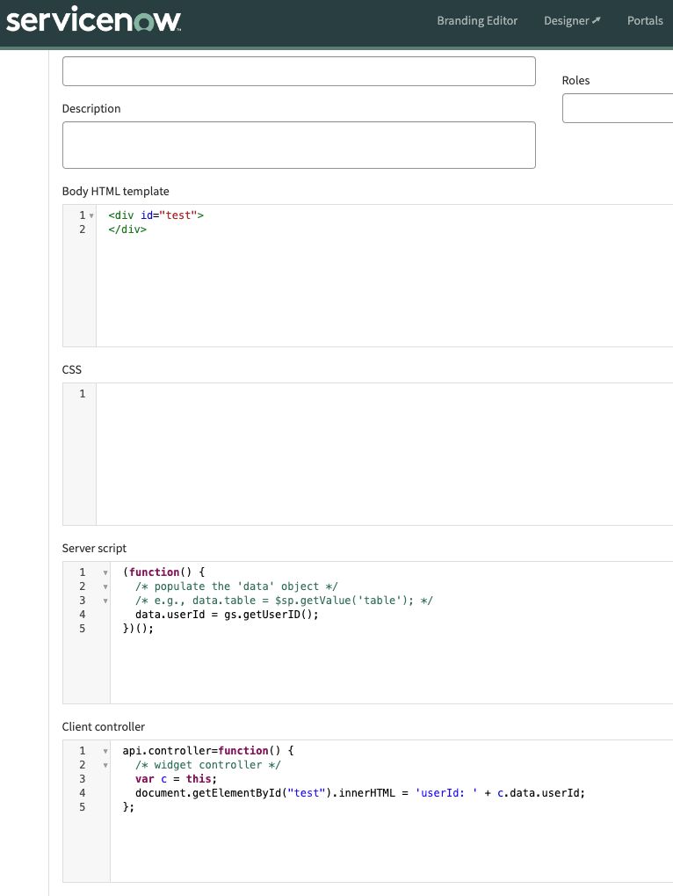The image size is (673, 896).
Task: Focus the Roles input field
Action: [618, 108]
